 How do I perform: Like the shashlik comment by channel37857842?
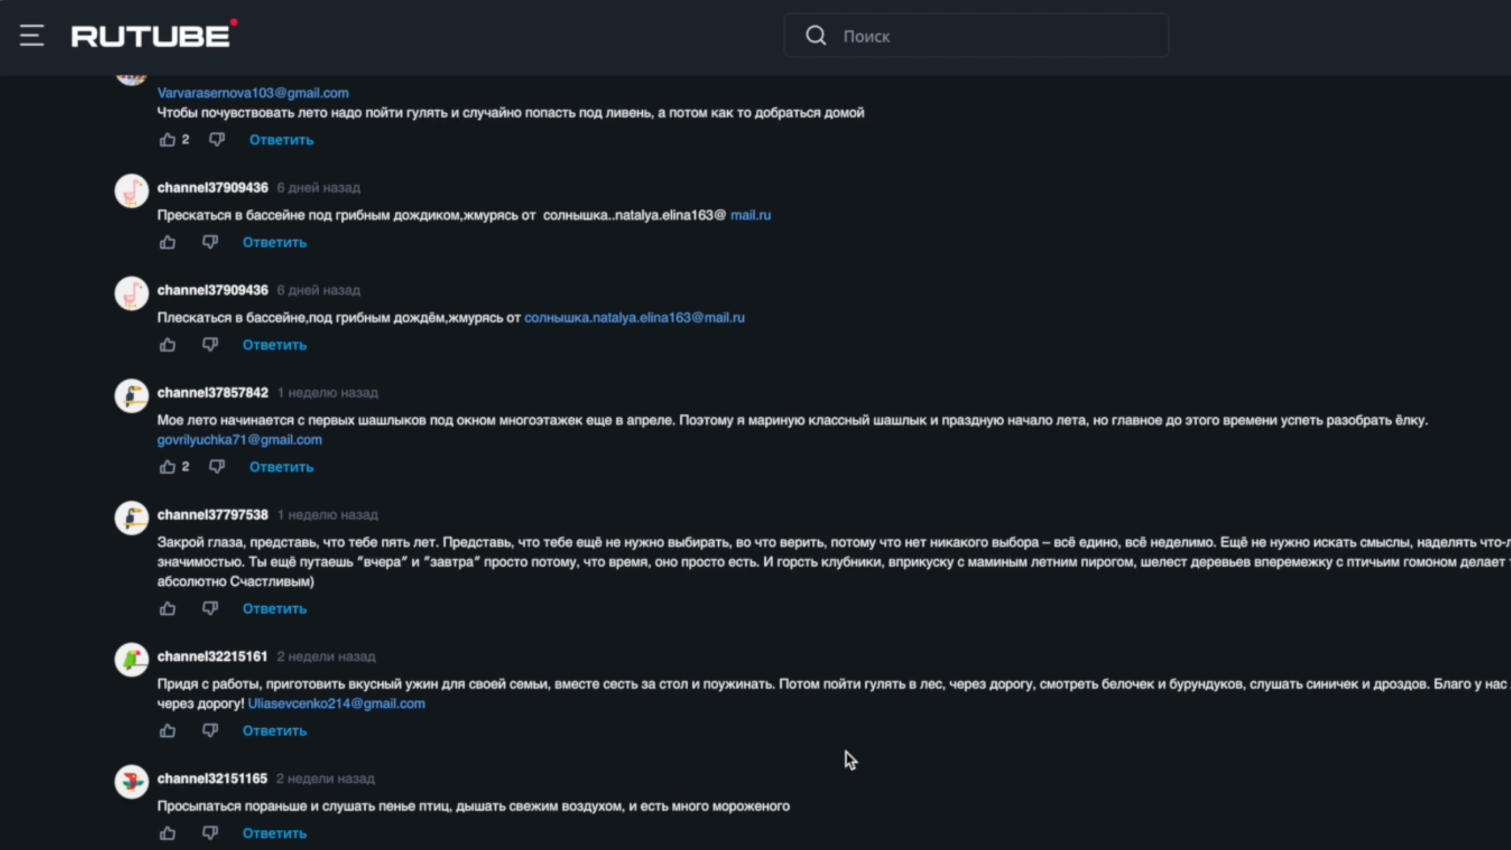(168, 467)
